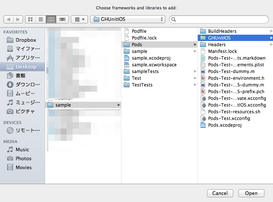Screen dimensions: 273x202
Task: Switch to icon view
Action: click(x=30, y=19)
